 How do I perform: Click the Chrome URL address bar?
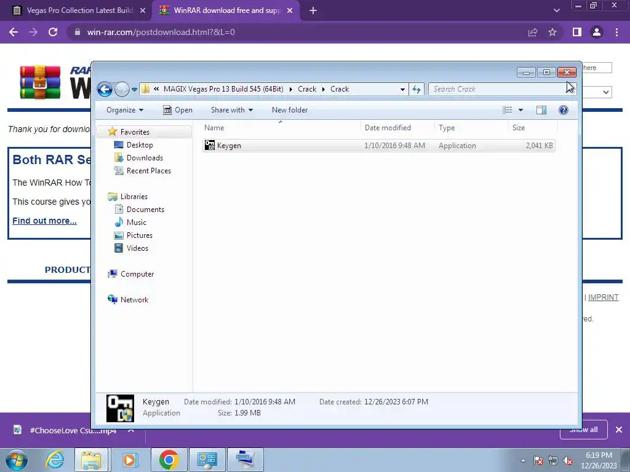[x=297, y=32]
